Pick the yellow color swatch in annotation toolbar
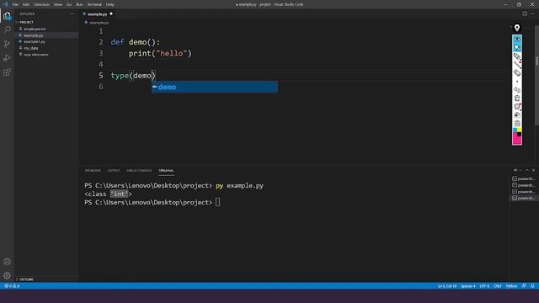This screenshot has height=303, width=539. pyautogui.click(x=519, y=130)
